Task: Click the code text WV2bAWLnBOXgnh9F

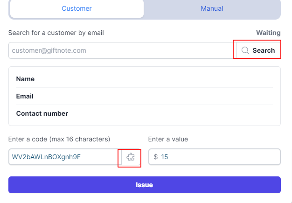Action: 46,157
